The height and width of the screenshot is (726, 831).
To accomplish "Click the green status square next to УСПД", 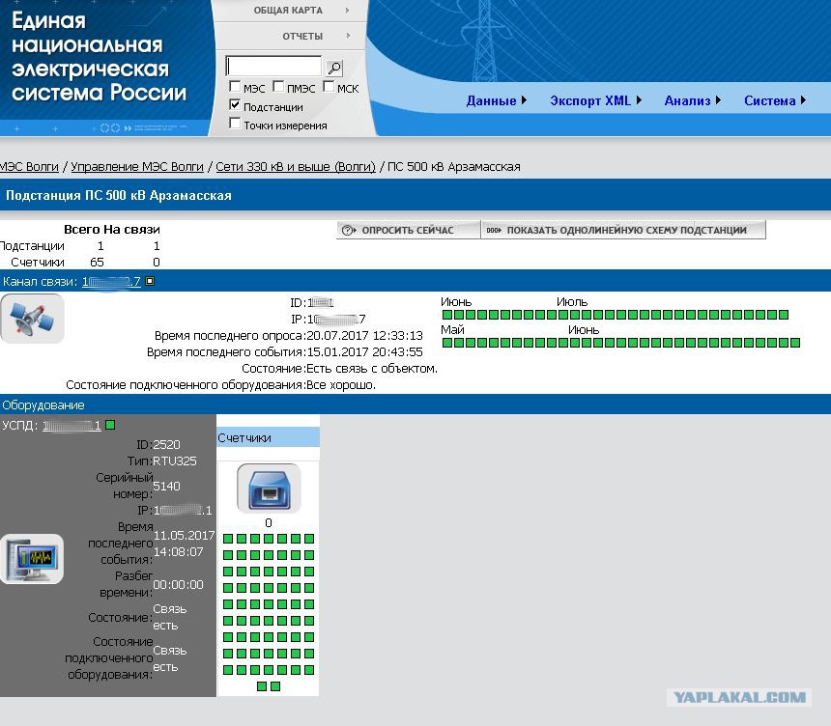I will click(110, 425).
